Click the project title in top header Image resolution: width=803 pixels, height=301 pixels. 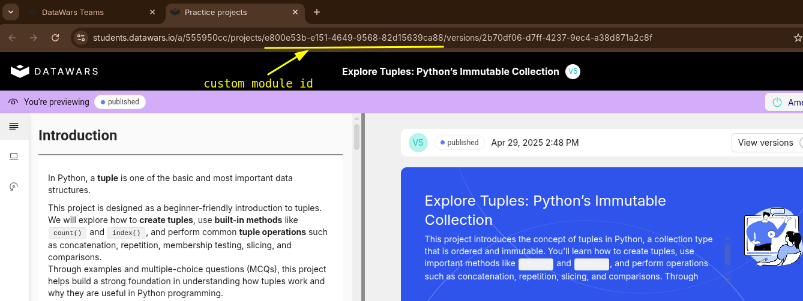tap(450, 71)
